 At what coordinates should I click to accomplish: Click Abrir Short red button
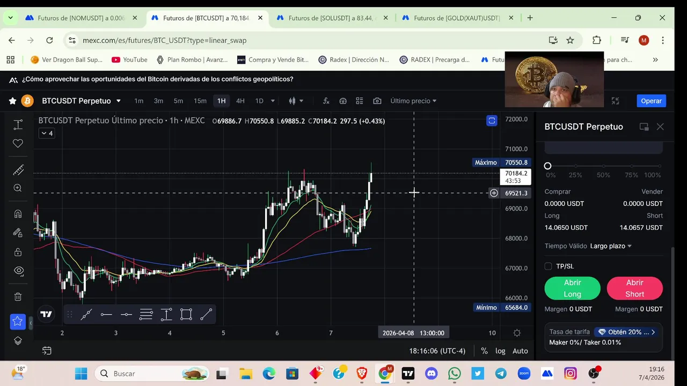(x=634, y=288)
